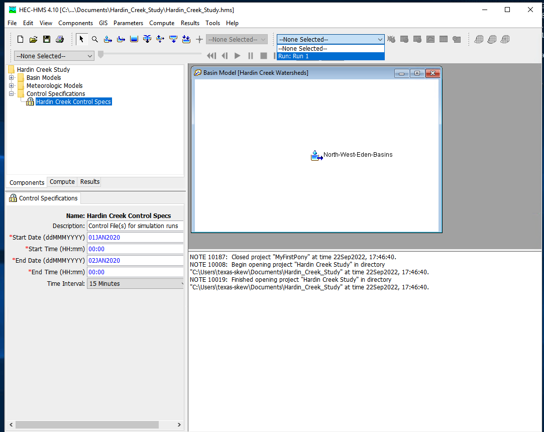Open the Compute menu

point(162,23)
